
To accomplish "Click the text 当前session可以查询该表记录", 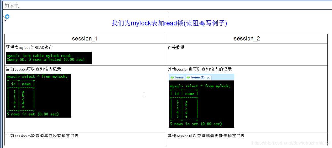I will click(x=34, y=69).
